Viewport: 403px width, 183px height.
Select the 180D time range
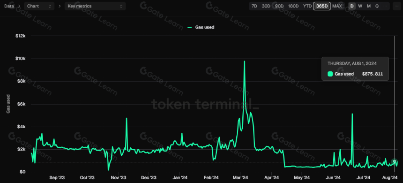pos(293,6)
